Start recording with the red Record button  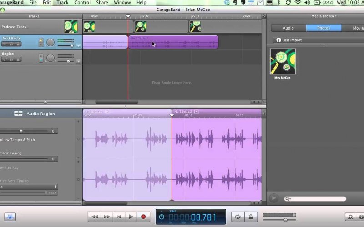[143, 217]
